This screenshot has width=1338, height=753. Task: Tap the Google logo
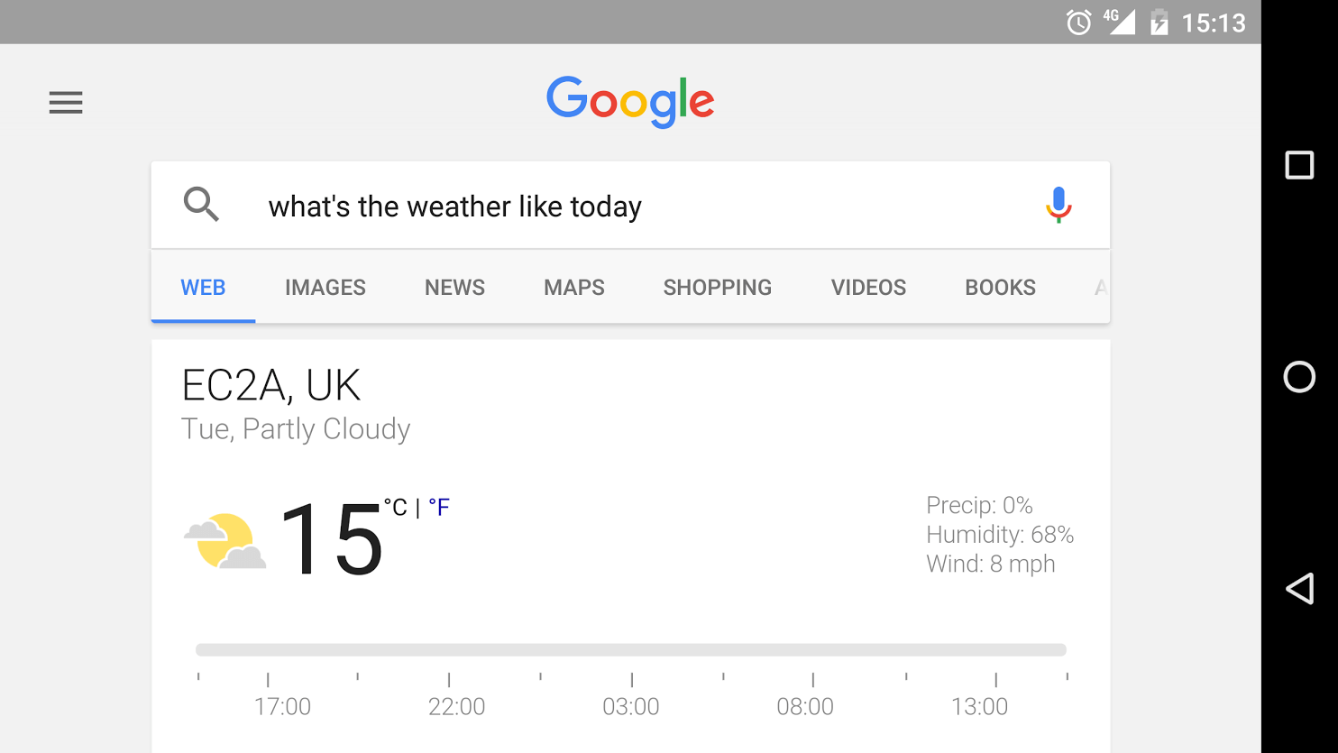click(629, 102)
